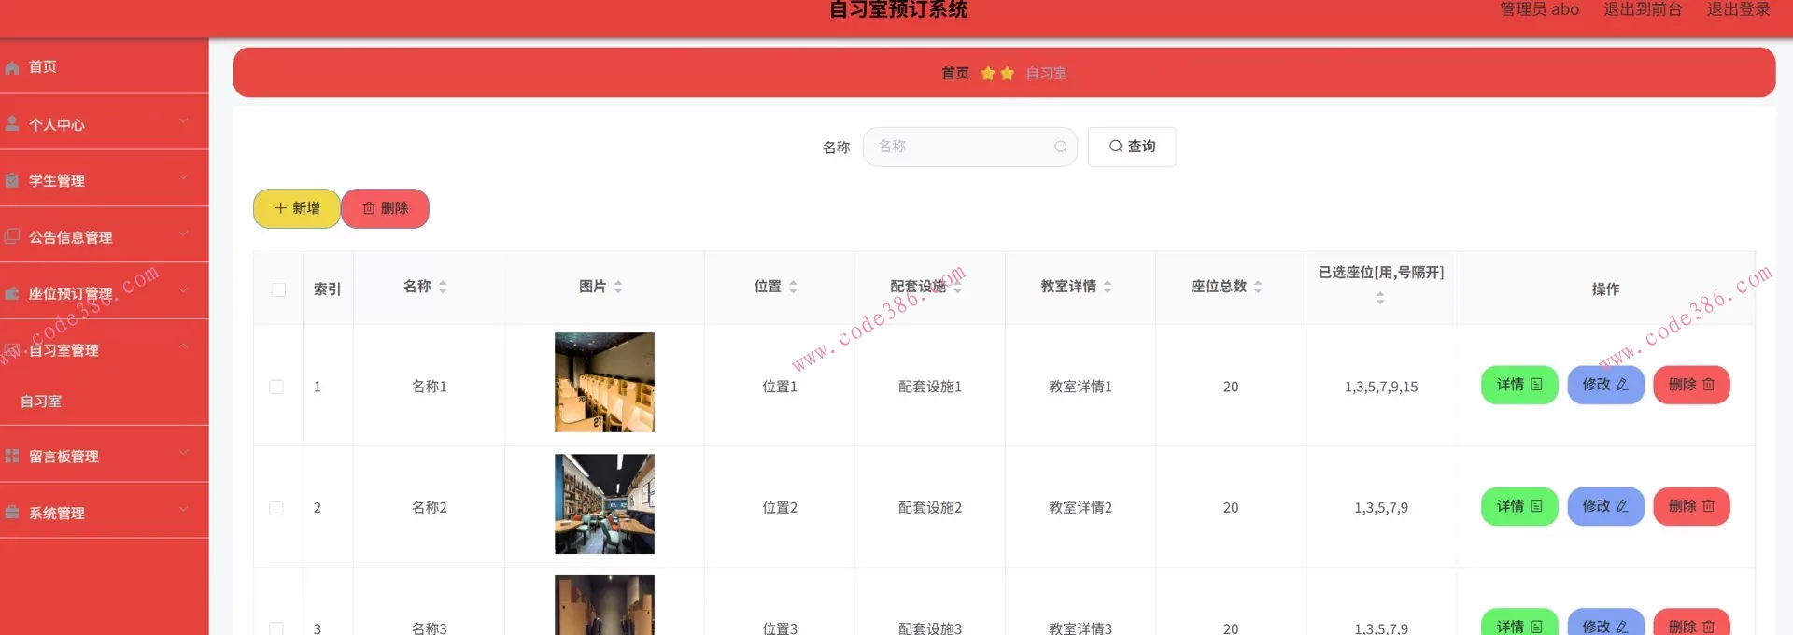Click the cell 配套设施1
Image resolution: width=1793 pixels, height=635 pixels.
(930, 387)
